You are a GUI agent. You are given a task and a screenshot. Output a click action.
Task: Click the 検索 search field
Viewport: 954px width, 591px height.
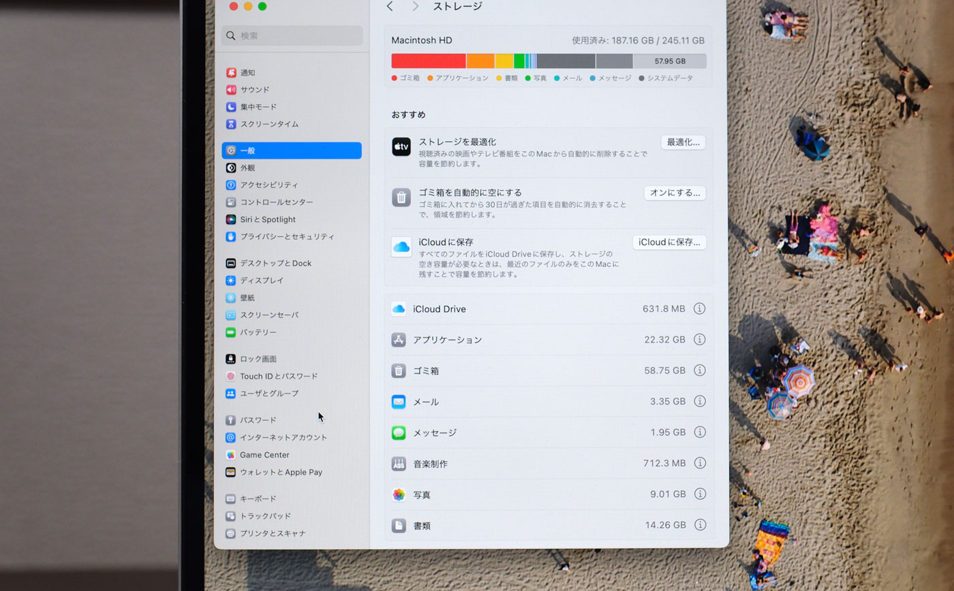292,35
